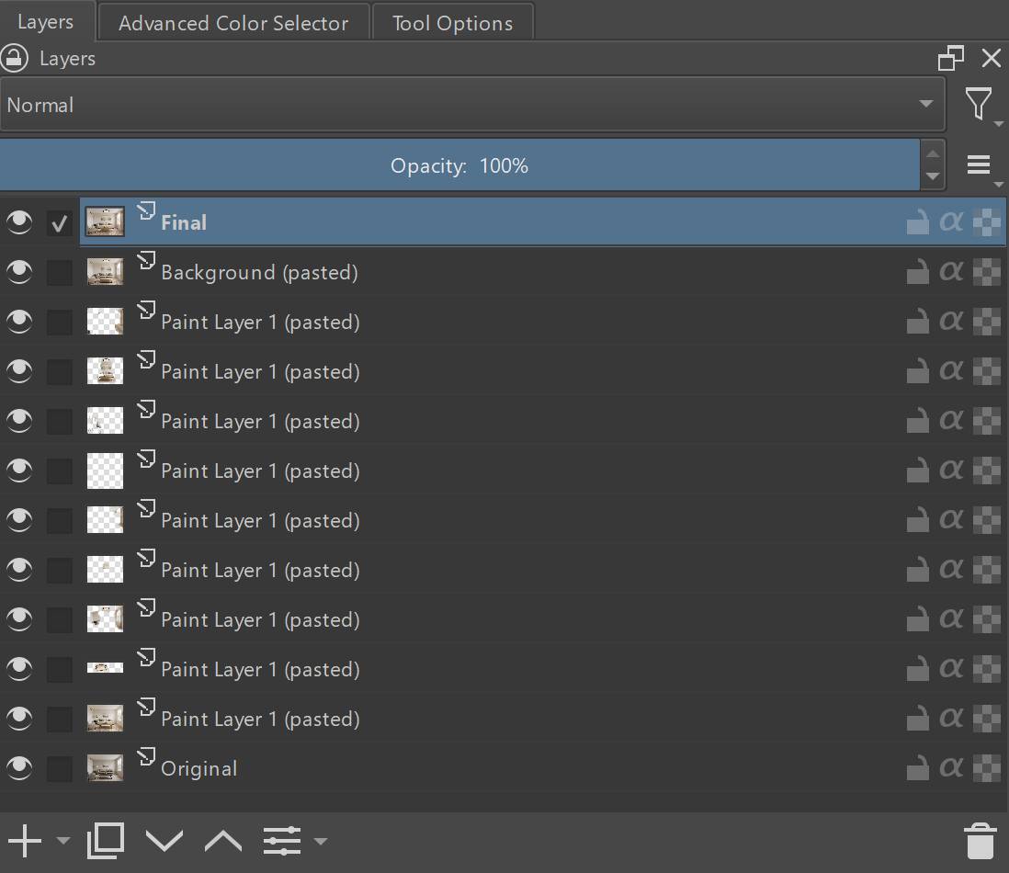
Task: Move the layer down
Action: click(x=164, y=841)
